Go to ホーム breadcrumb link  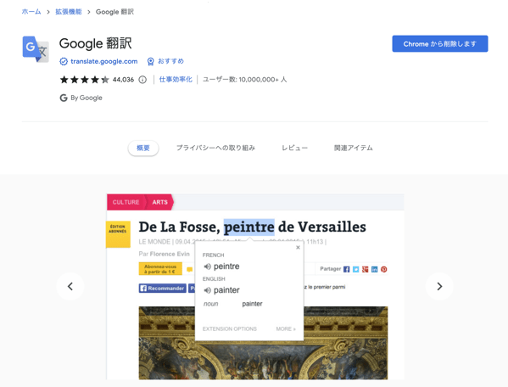tap(31, 12)
